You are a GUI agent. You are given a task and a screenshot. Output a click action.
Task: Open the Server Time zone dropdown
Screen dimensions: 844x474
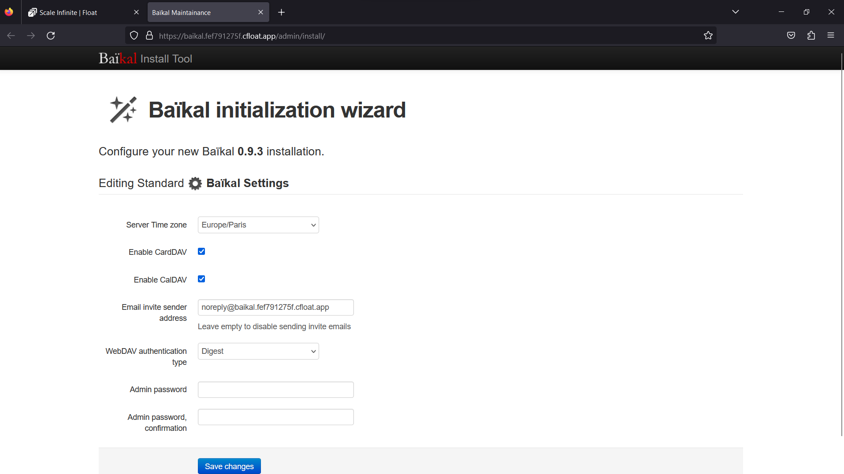point(258,225)
